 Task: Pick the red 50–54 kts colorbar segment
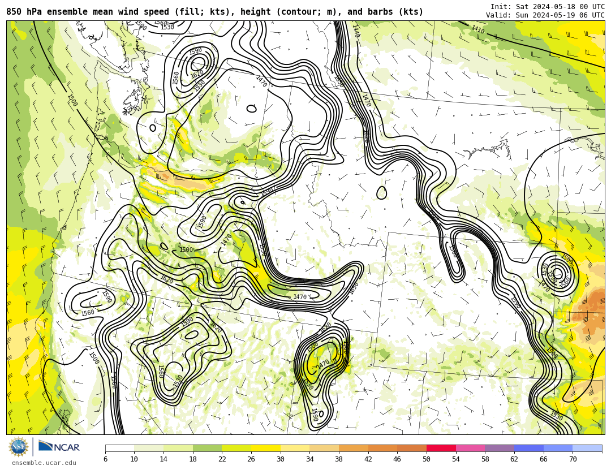pyautogui.click(x=441, y=448)
